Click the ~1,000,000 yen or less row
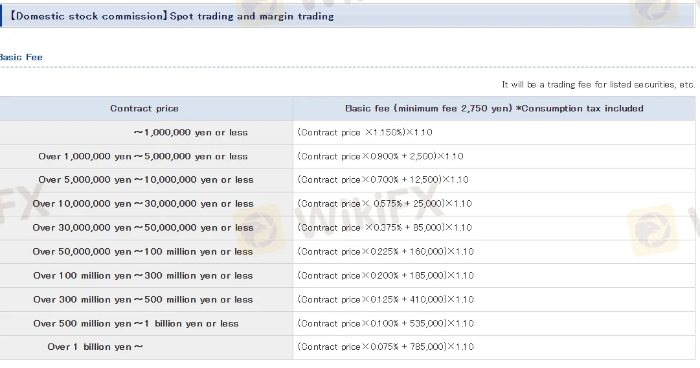The height and width of the screenshot is (368, 700). click(x=190, y=132)
